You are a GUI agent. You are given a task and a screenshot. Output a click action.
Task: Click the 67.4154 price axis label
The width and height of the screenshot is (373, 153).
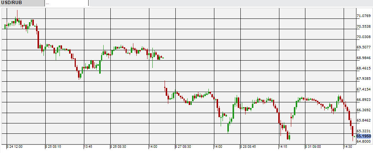[363, 89]
